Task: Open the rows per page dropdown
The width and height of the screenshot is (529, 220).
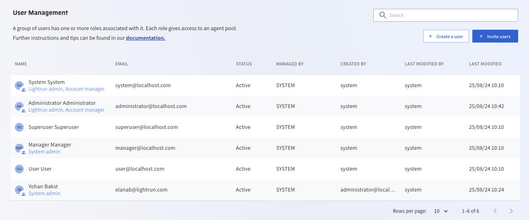Action: pyautogui.click(x=441, y=211)
